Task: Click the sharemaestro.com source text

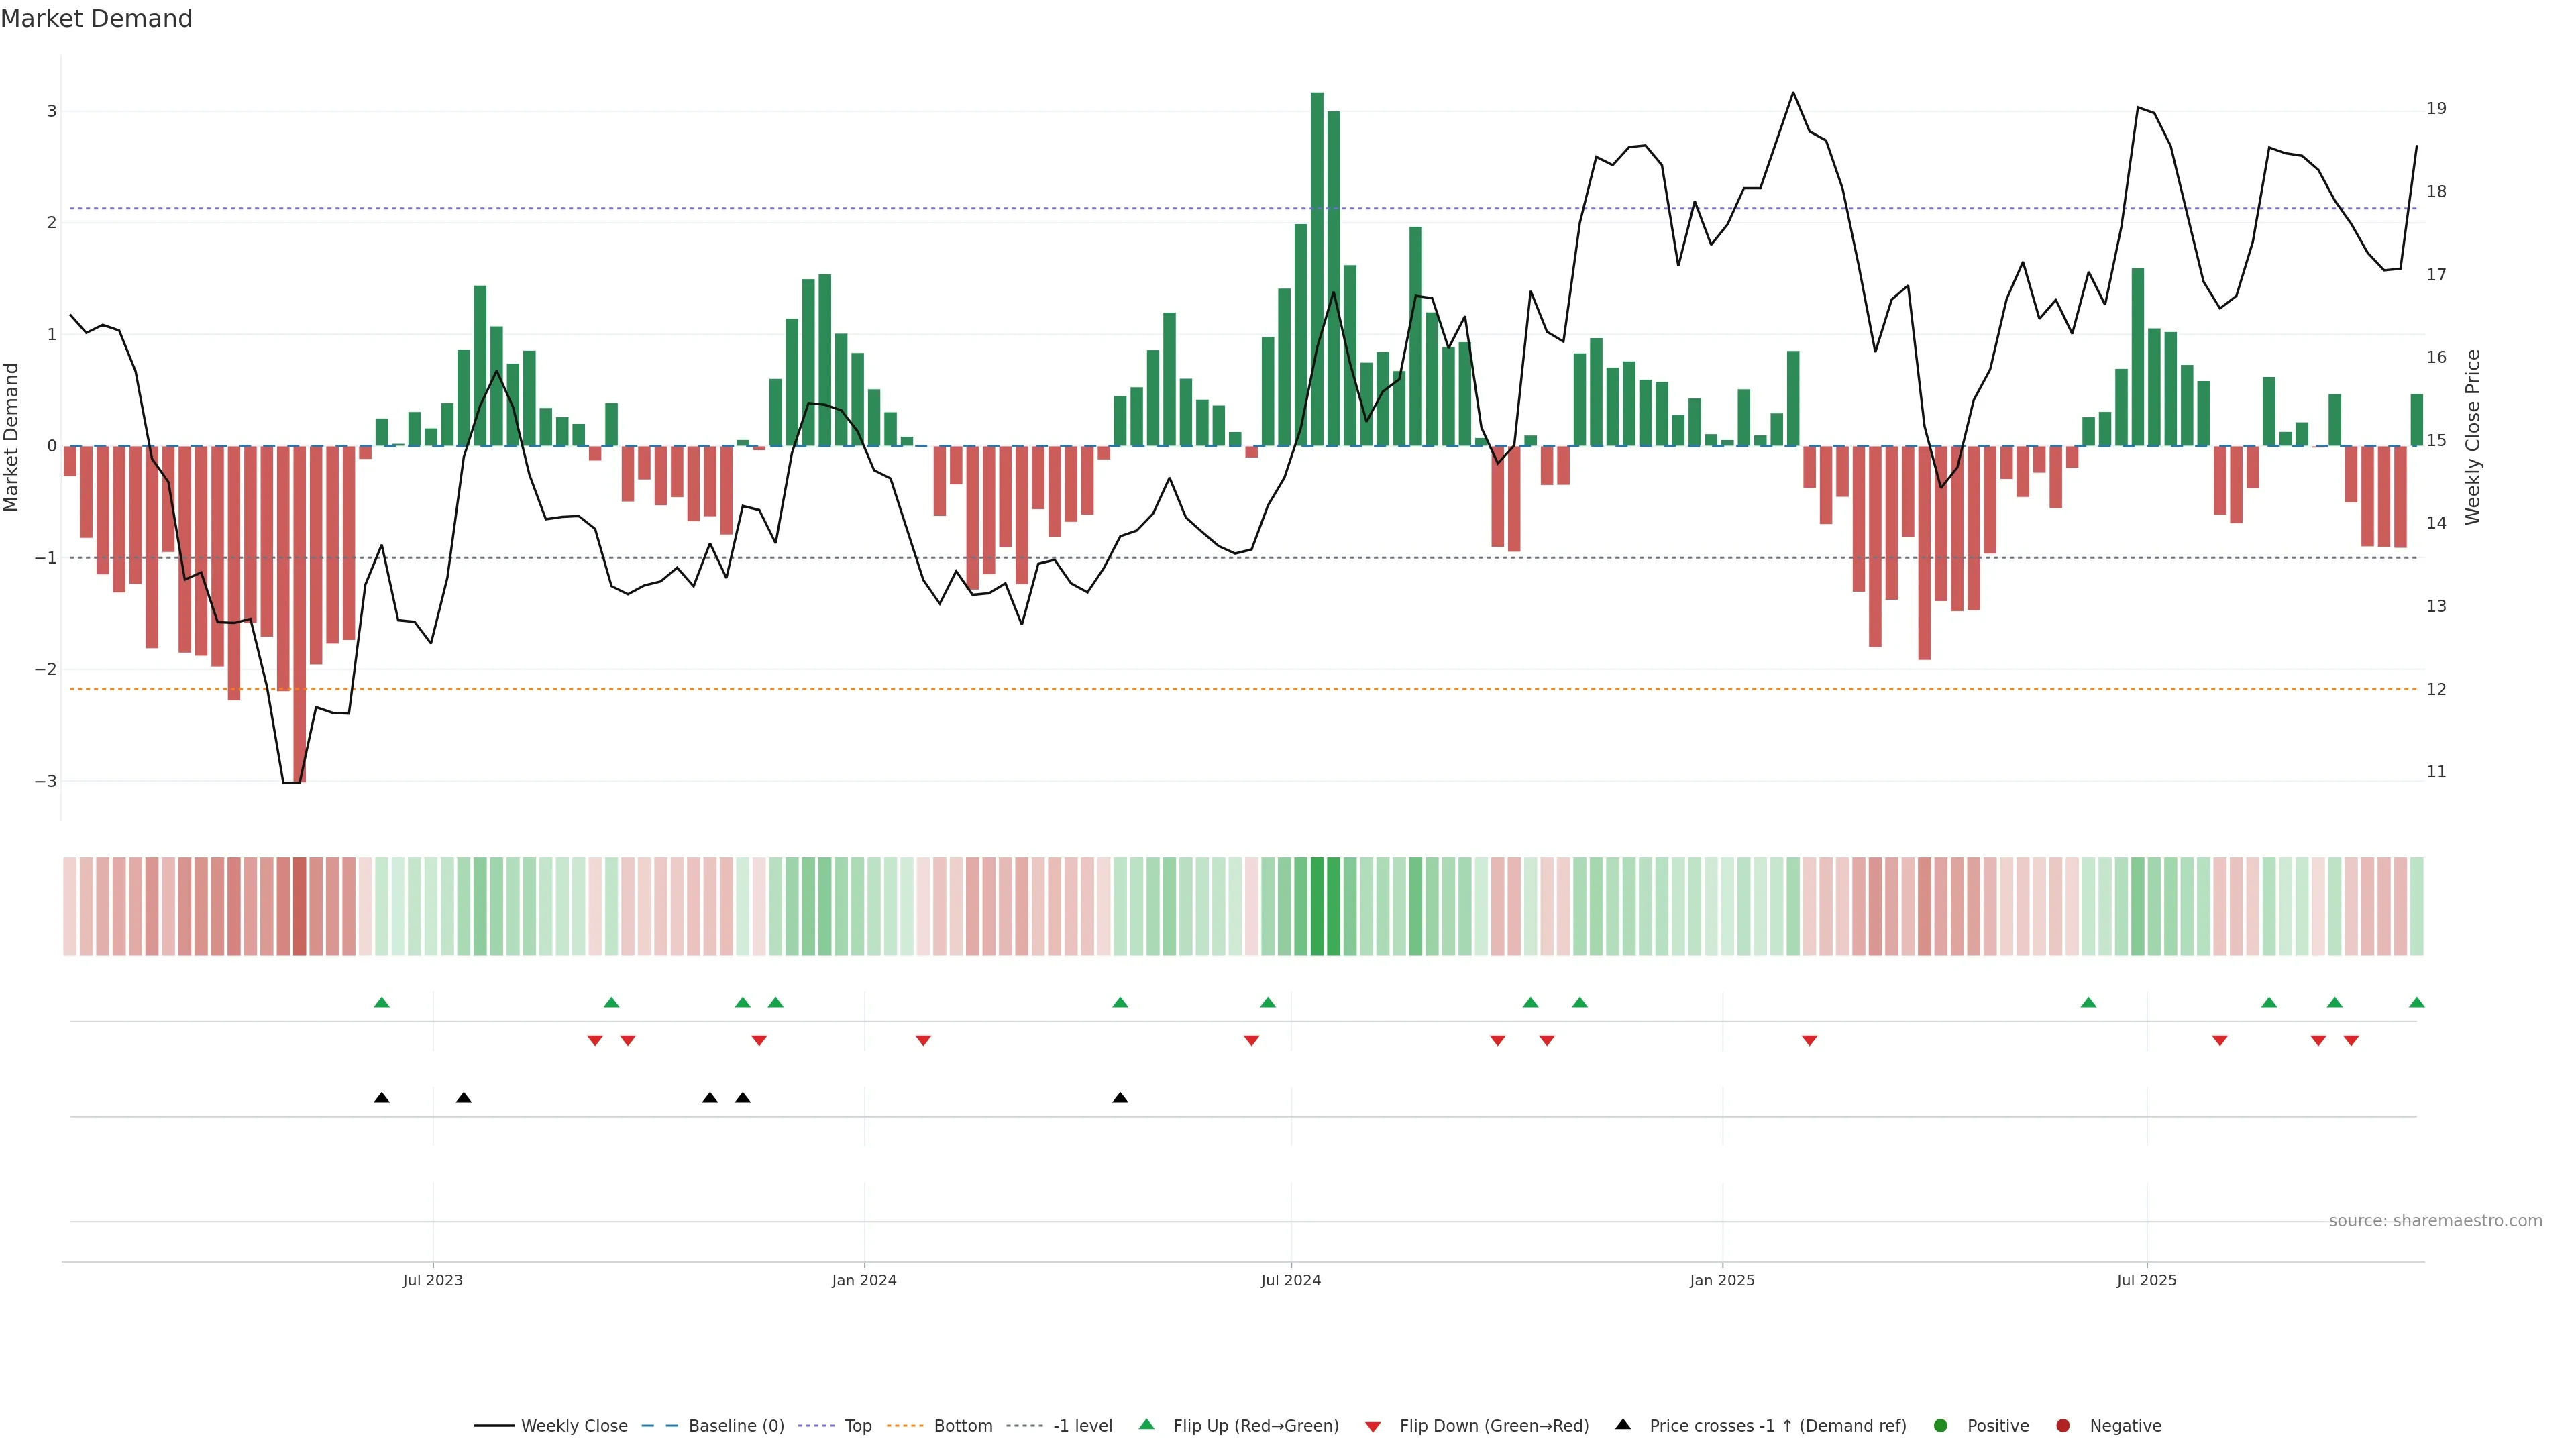Action: 2435,1221
